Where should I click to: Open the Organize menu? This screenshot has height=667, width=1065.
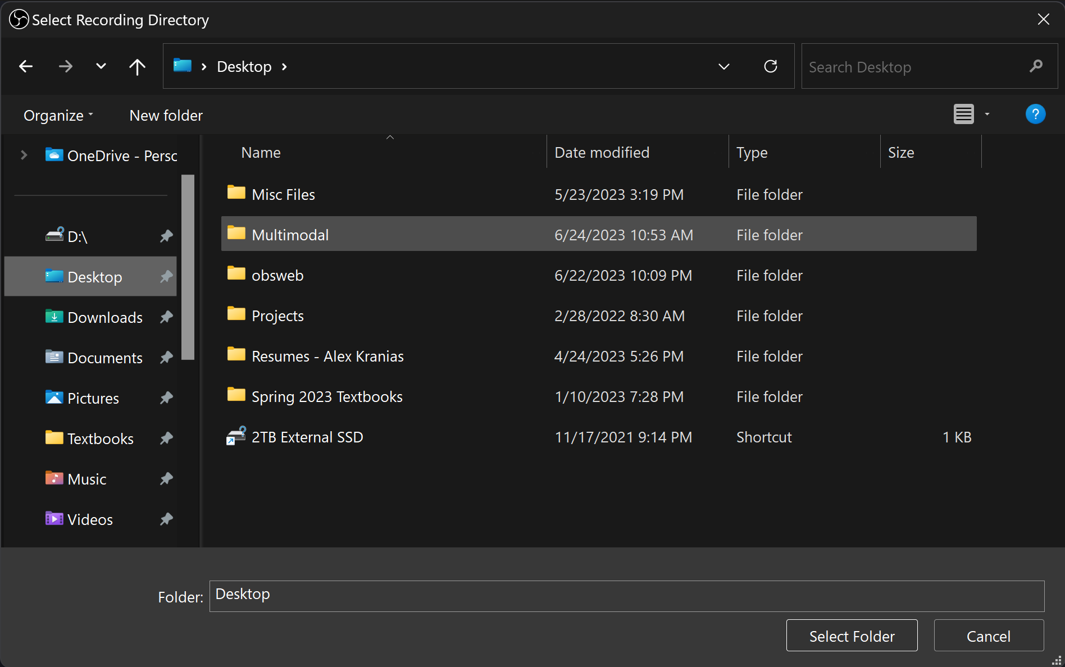click(58, 116)
